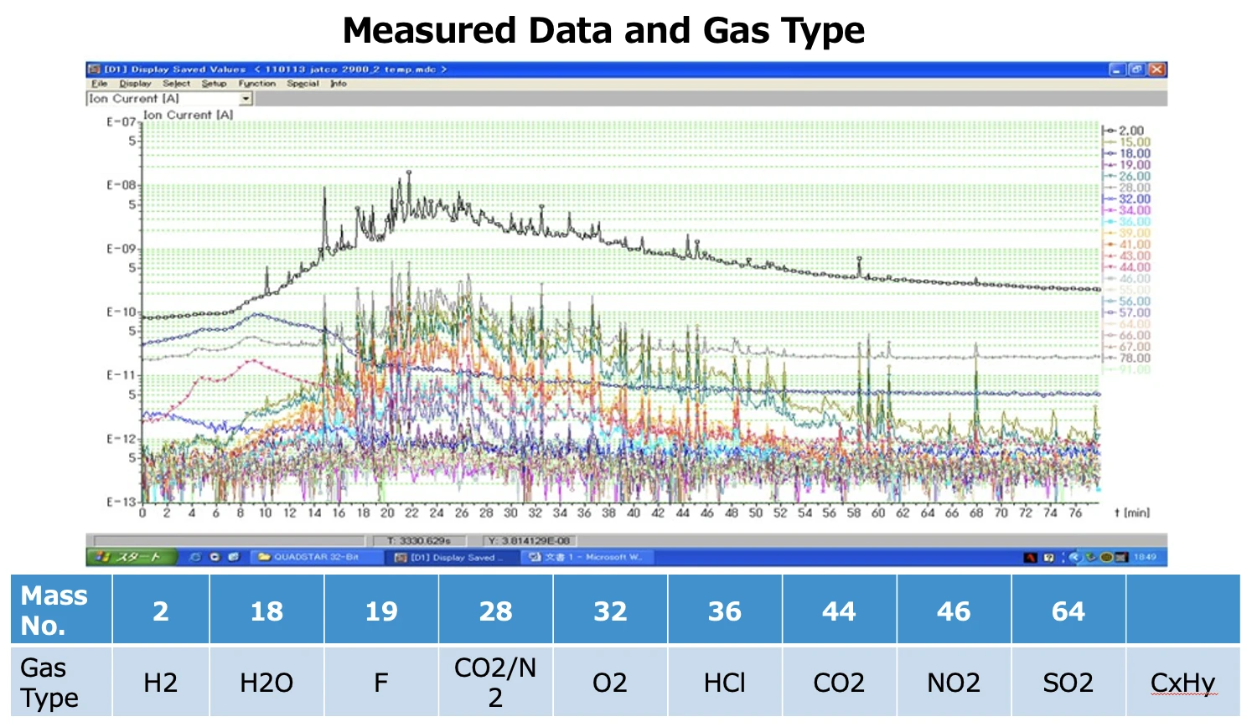The image size is (1252, 727).
Task: Click the clock showing 18:49 in taskbar
Action: pyautogui.click(x=1145, y=557)
